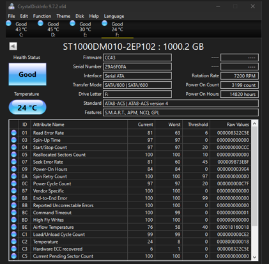
Task: Click the scrollbar up arrow
Action: click(254, 123)
